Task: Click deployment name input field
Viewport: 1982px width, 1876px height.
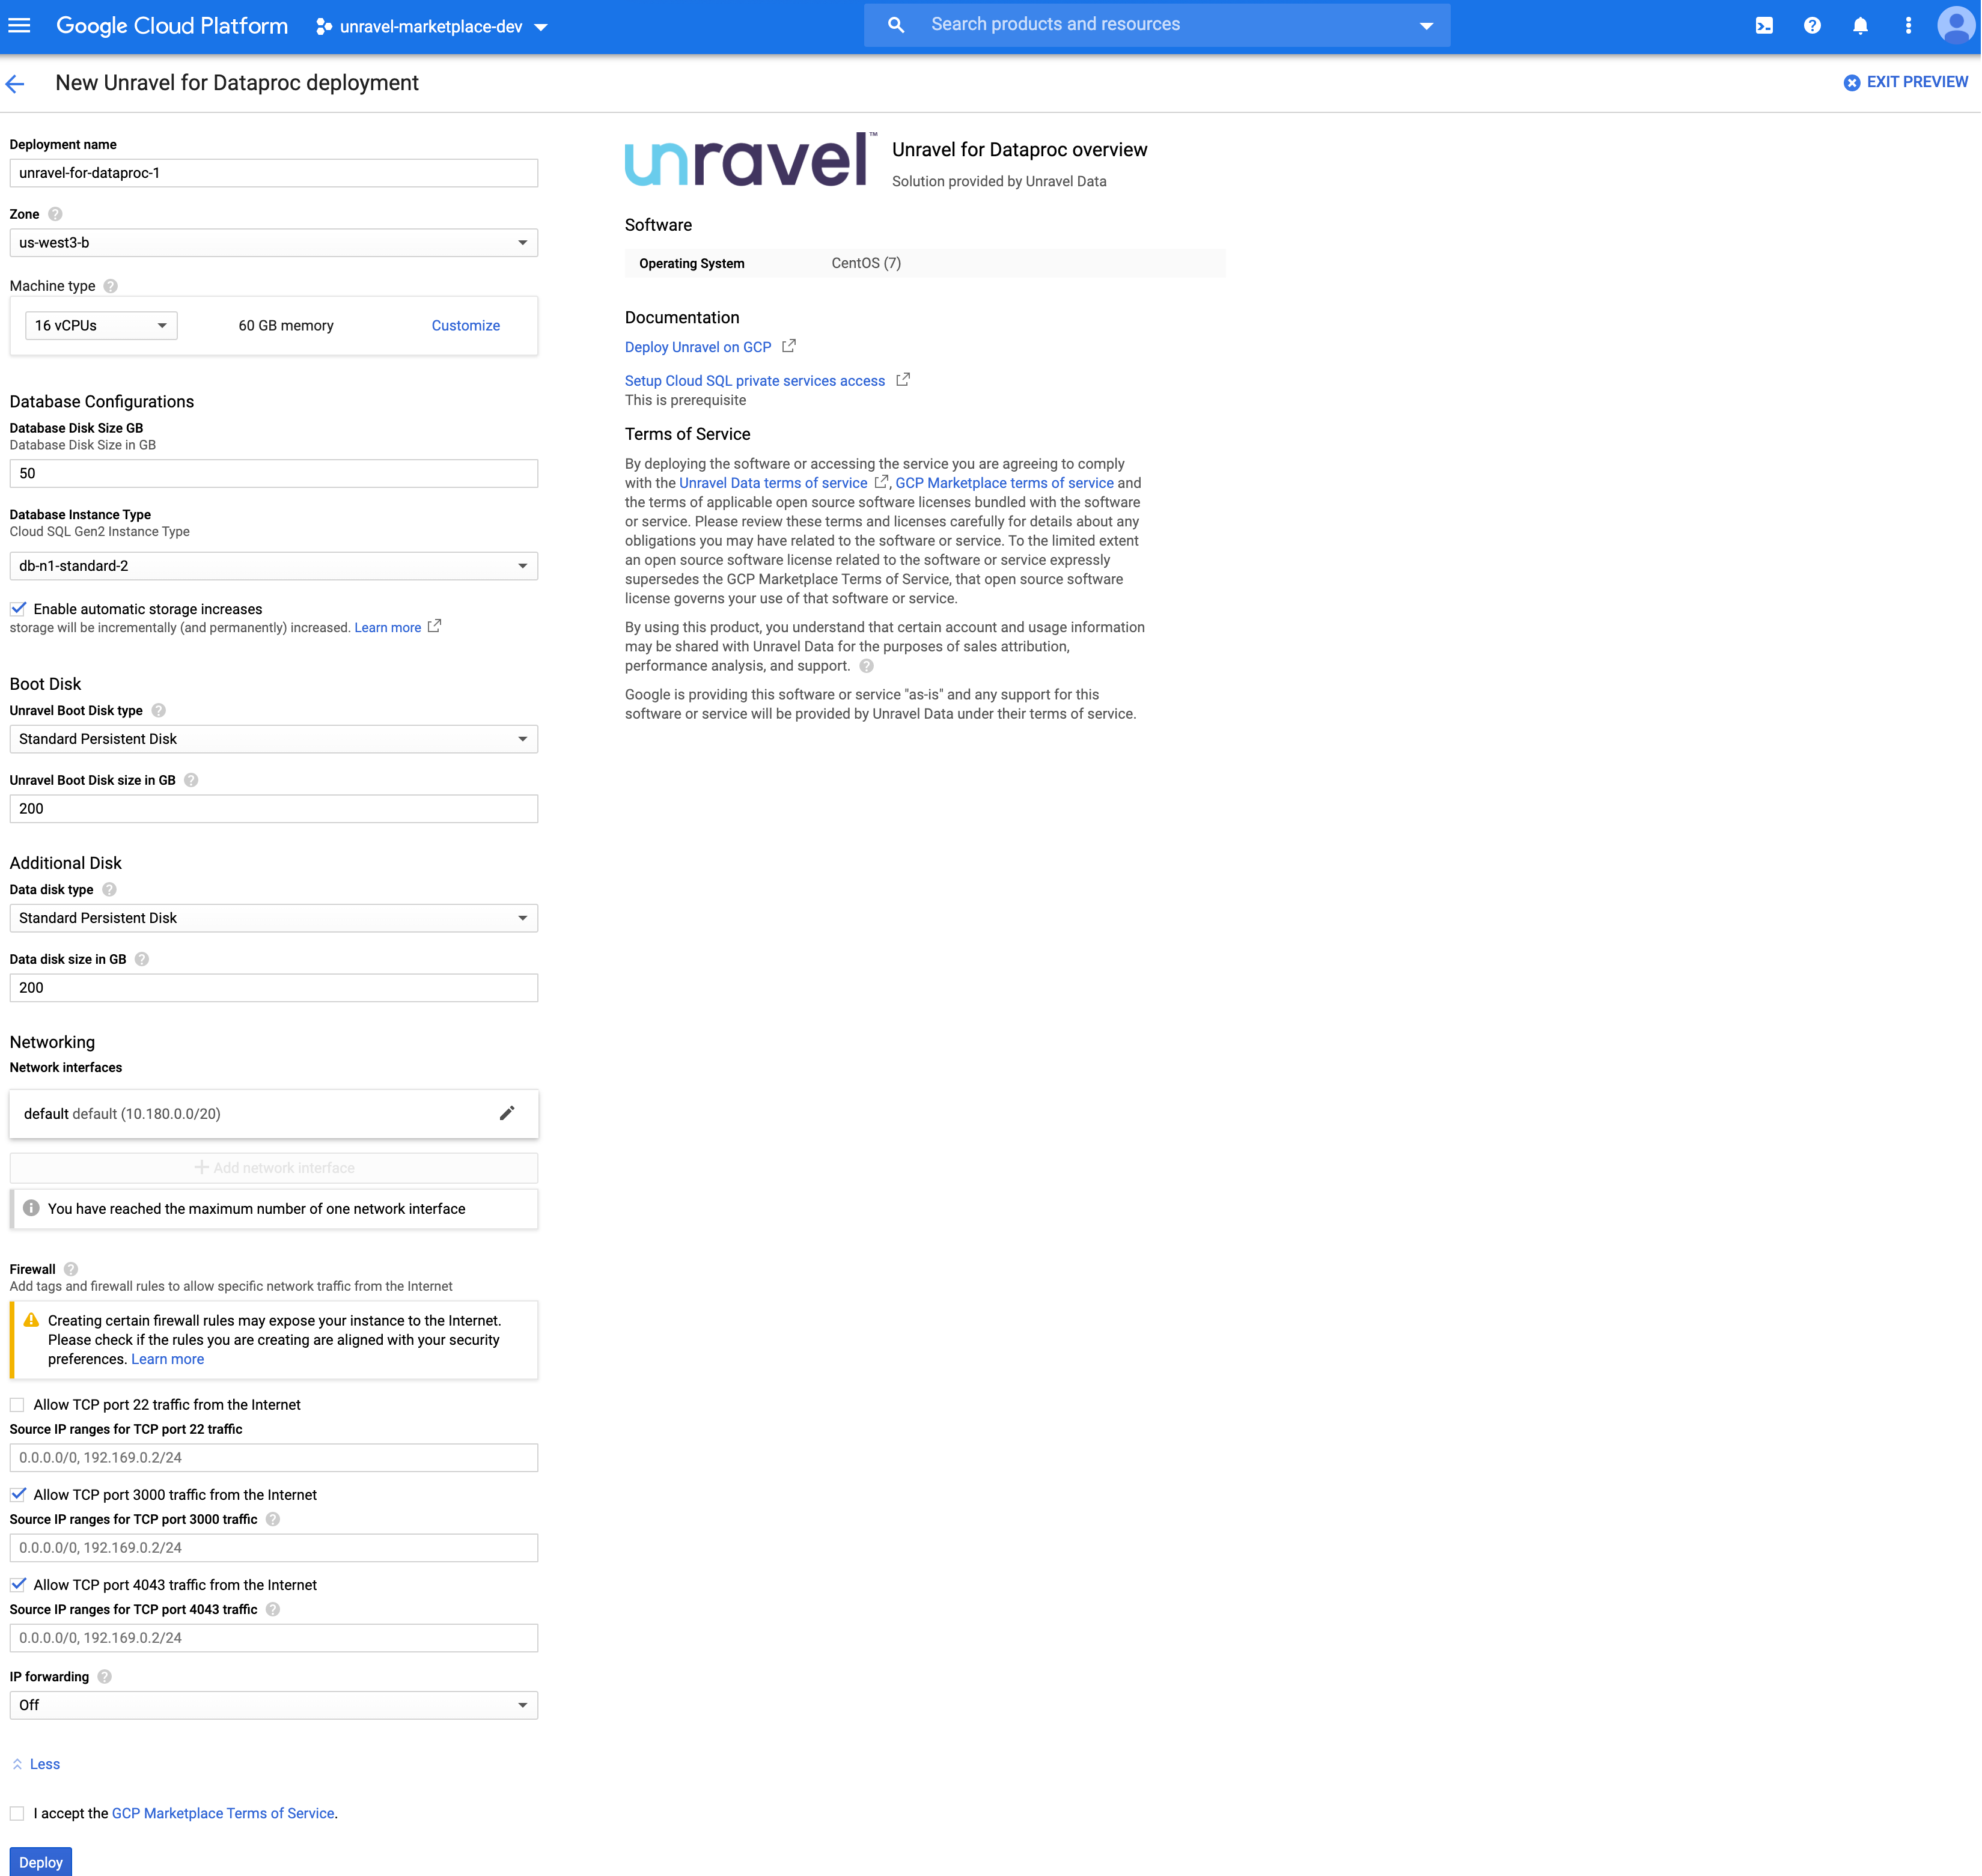Action: pyautogui.click(x=273, y=174)
